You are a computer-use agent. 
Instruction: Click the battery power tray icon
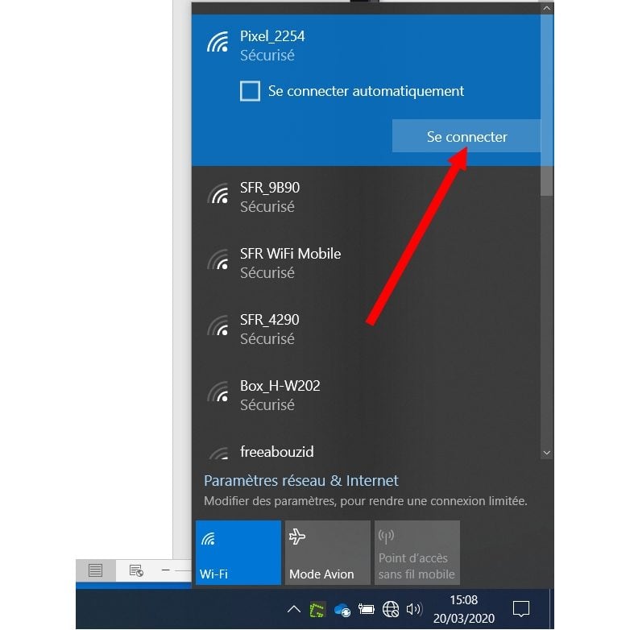coord(366,610)
